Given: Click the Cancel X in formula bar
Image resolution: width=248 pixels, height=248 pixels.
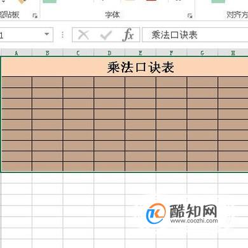Looking at the screenshot, I should 83,35.
